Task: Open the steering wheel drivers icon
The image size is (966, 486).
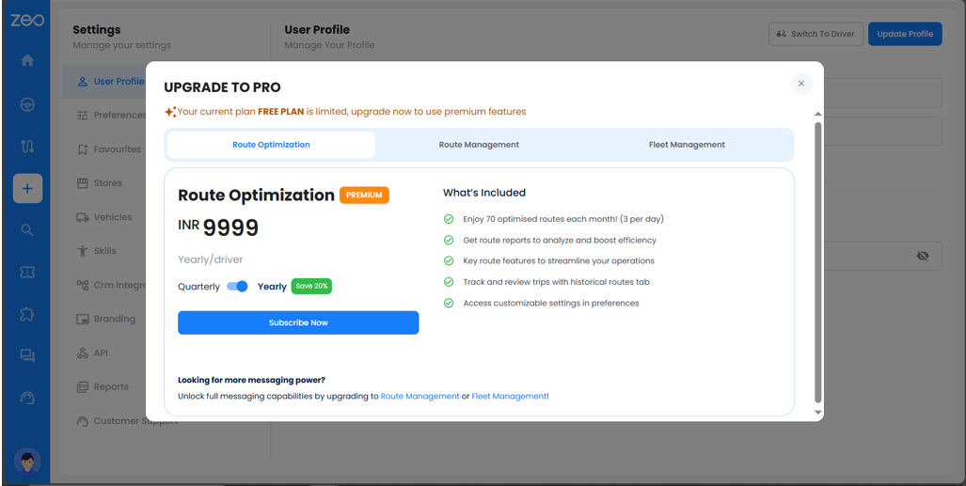Action: 27,104
